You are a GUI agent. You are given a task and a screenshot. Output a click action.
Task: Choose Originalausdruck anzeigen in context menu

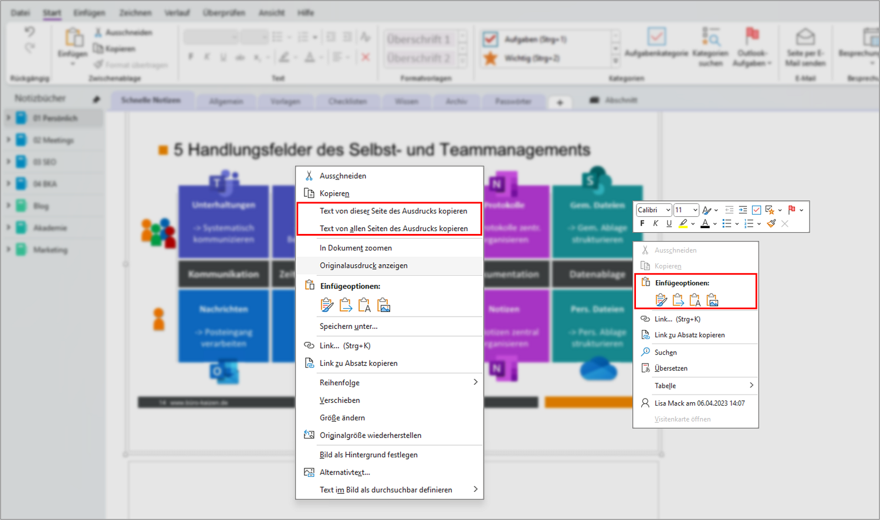(x=390, y=266)
